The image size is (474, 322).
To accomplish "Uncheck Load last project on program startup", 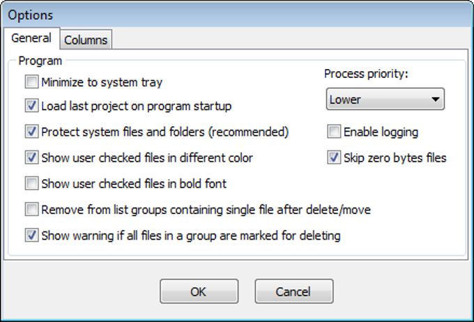I will pos(31,107).
